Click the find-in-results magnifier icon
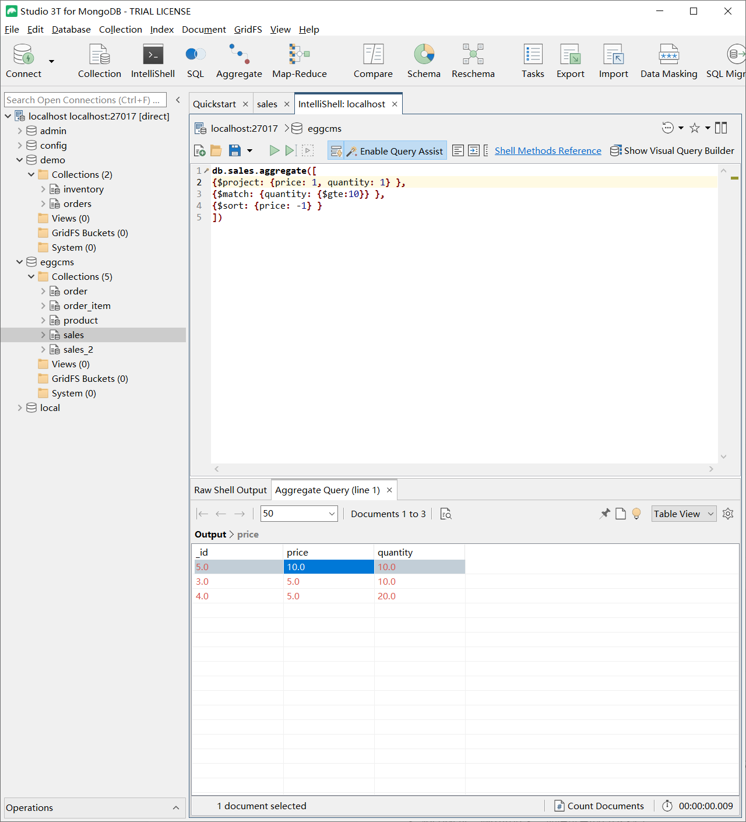Viewport: 746px width, 822px height. pos(446,514)
